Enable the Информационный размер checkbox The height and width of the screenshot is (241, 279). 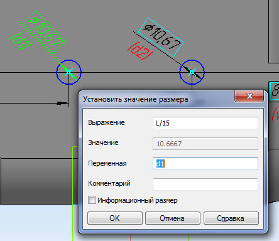point(92,200)
